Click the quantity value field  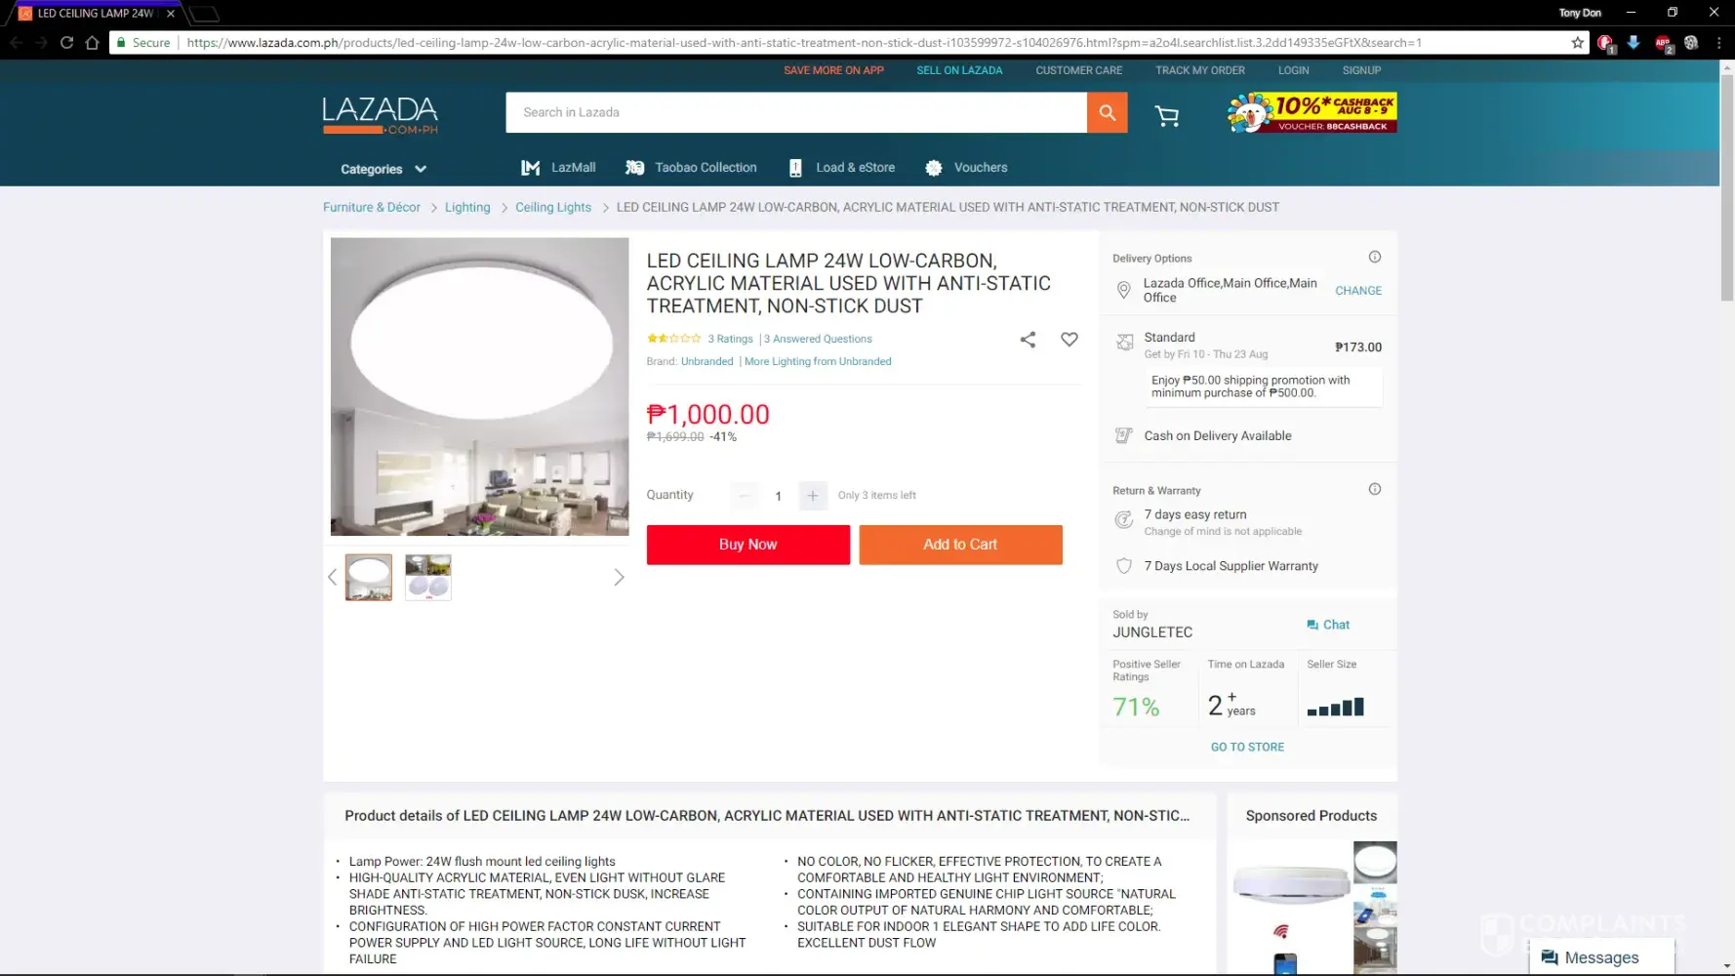[778, 496]
